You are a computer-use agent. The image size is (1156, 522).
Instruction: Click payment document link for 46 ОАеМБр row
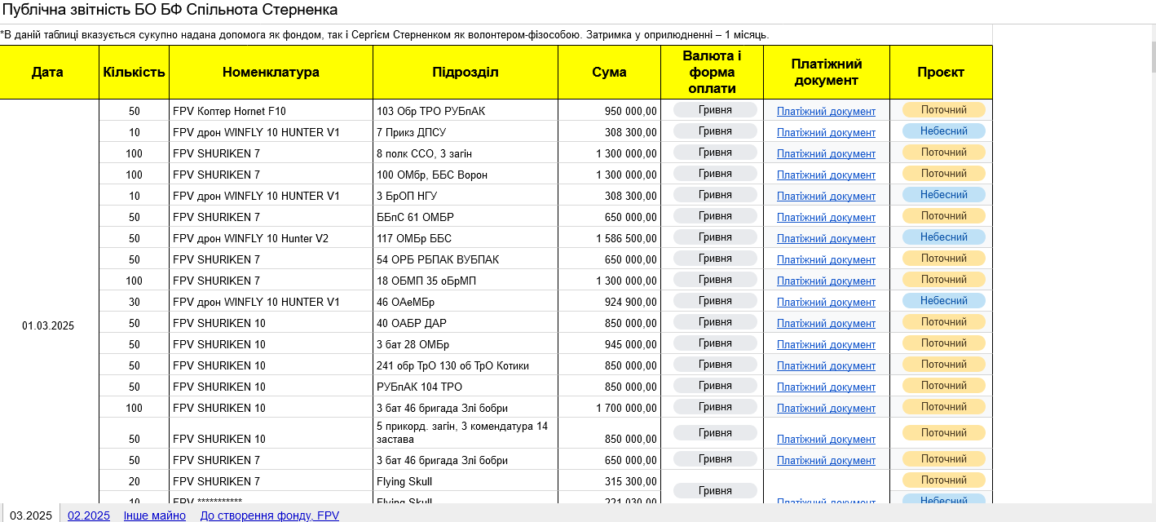click(826, 303)
